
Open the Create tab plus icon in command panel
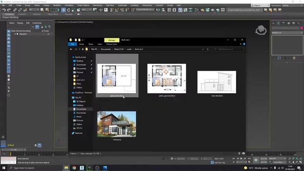click(x=274, y=23)
